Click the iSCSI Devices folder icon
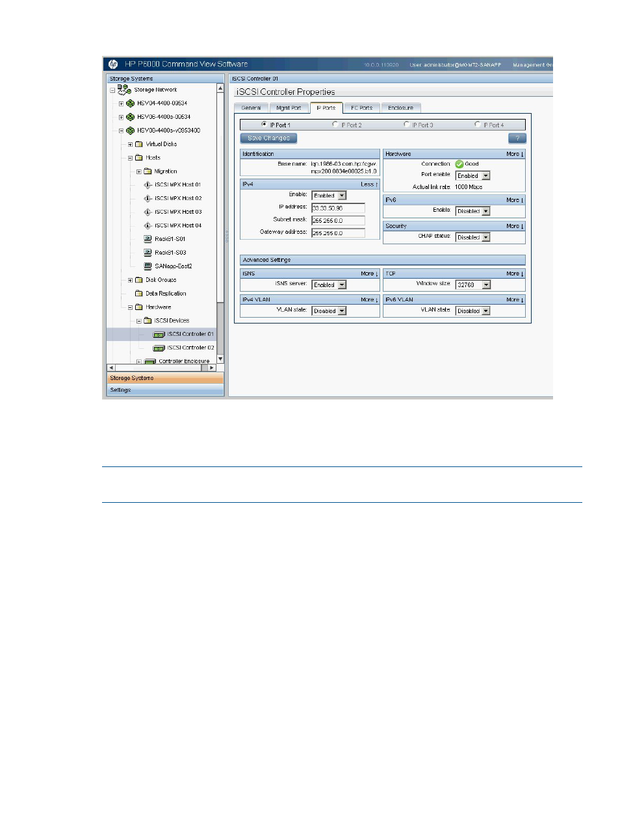Viewport: 620px width, 825px height. tap(148, 320)
